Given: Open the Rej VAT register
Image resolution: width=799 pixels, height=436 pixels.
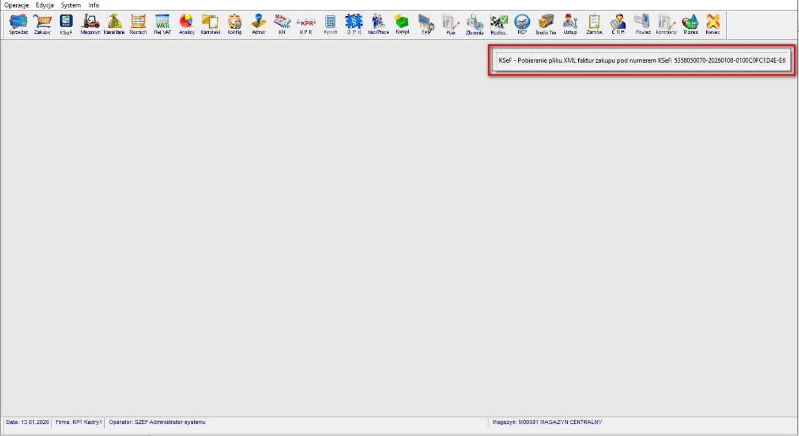Looking at the screenshot, I should 162,24.
